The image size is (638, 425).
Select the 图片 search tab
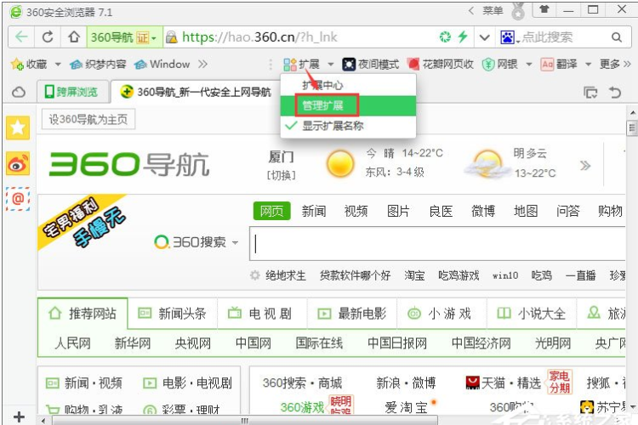tap(398, 211)
